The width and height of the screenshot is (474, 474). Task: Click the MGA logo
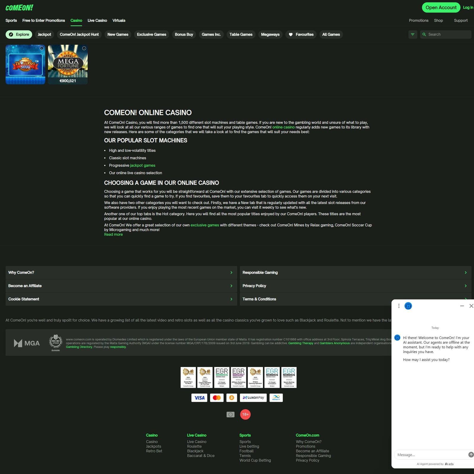pyautogui.click(x=27, y=343)
